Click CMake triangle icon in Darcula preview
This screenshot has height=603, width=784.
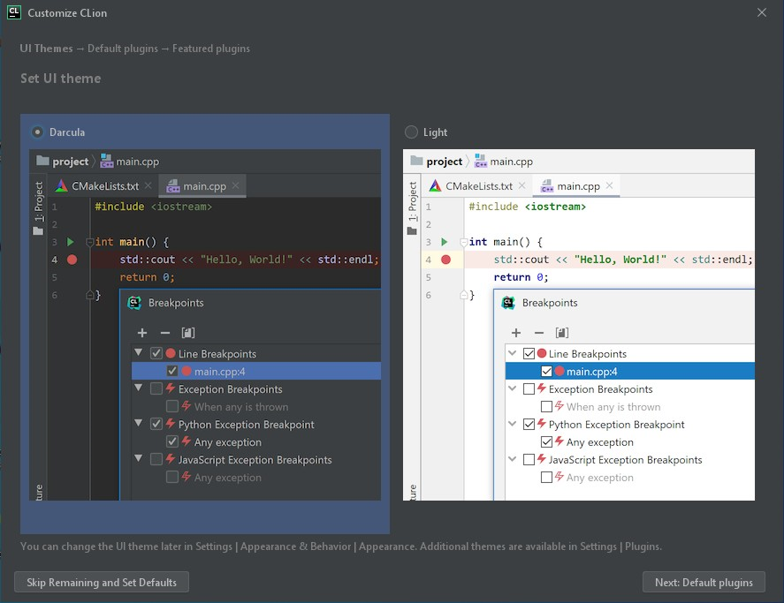[x=62, y=186]
